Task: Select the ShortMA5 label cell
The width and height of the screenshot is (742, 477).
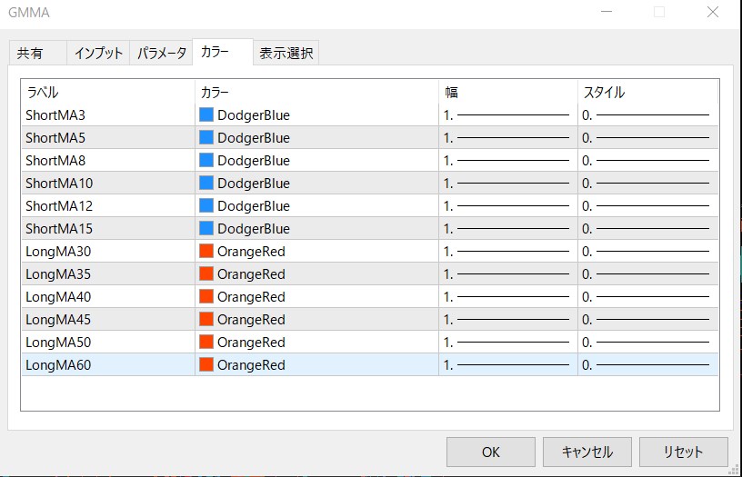Action: (x=108, y=137)
